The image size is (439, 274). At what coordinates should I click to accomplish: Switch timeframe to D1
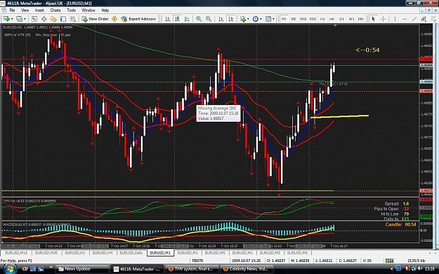pyautogui.click(x=341, y=19)
